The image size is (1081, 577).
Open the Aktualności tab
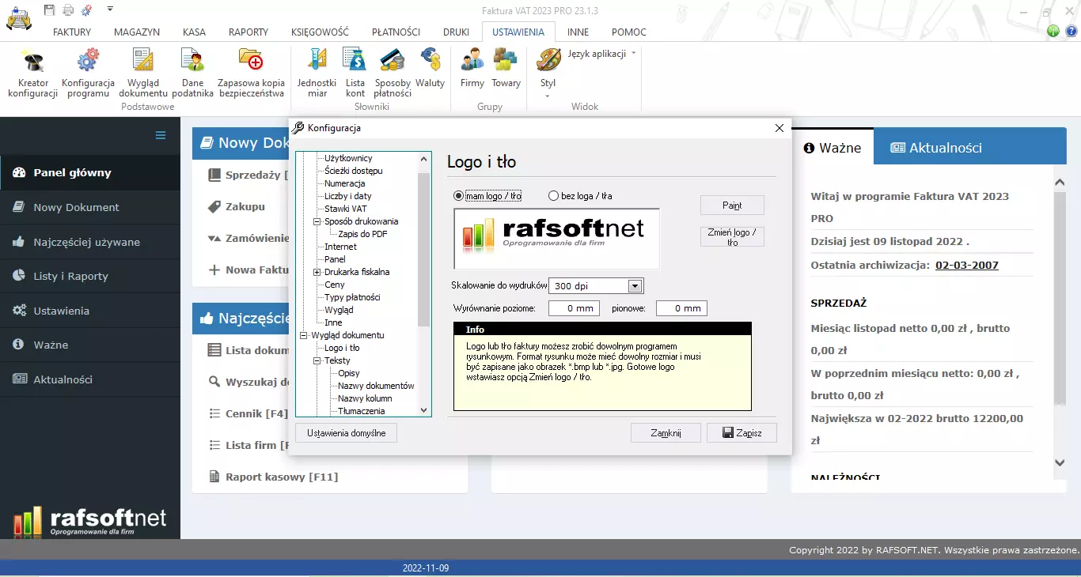[x=936, y=148]
